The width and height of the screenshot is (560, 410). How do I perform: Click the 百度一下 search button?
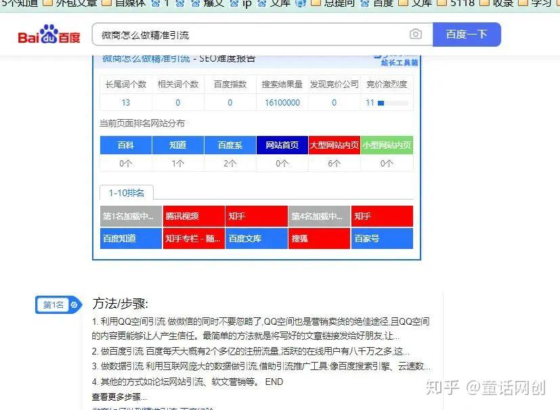(x=467, y=35)
